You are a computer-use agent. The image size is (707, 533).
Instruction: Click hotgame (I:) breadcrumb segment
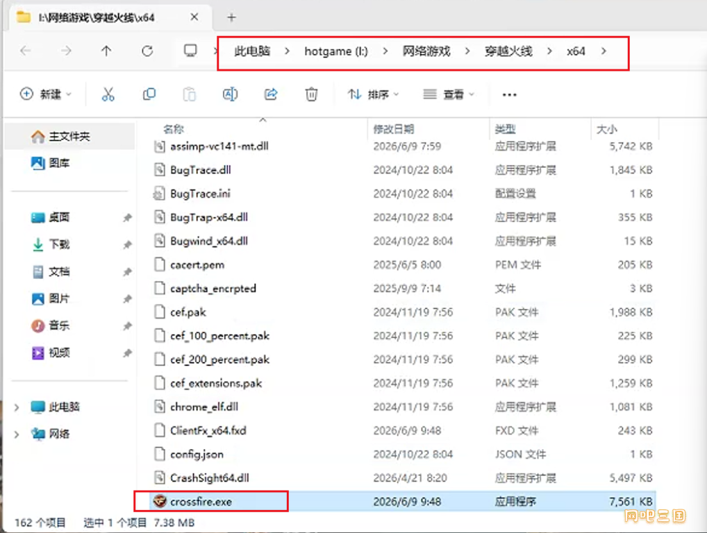click(336, 51)
